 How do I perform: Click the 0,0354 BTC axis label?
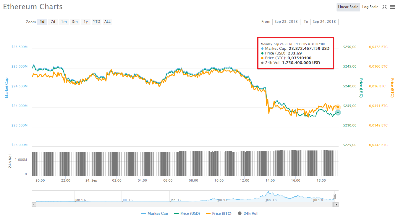(378, 106)
